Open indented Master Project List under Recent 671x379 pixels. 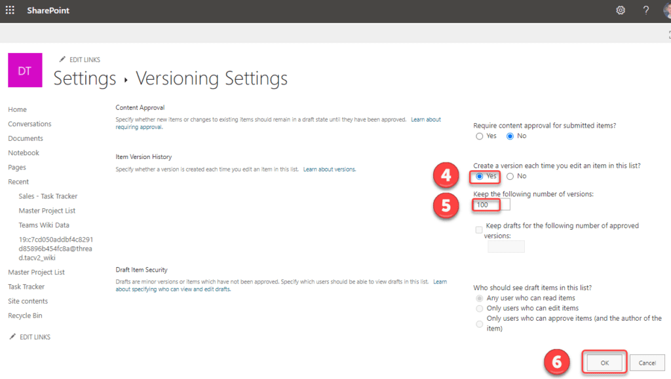[47, 211]
